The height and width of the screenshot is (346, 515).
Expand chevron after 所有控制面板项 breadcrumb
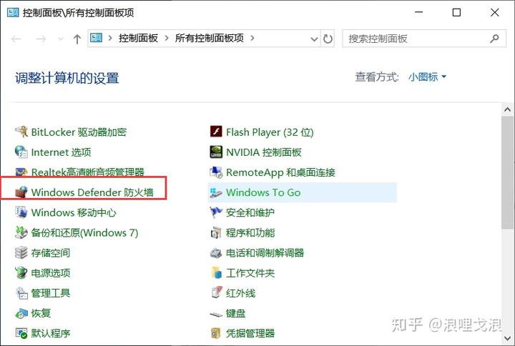tap(252, 38)
